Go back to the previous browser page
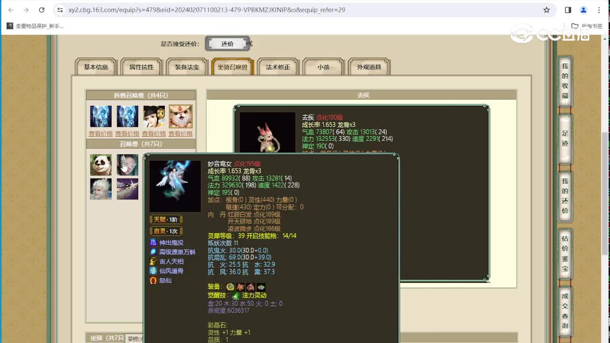This screenshot has height=343, width=610. pyautogui.click(x=11, y=10)
